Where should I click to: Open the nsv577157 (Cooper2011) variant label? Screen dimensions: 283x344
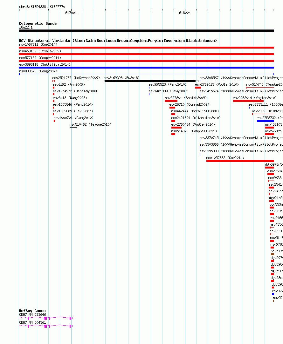pos(40,58)
